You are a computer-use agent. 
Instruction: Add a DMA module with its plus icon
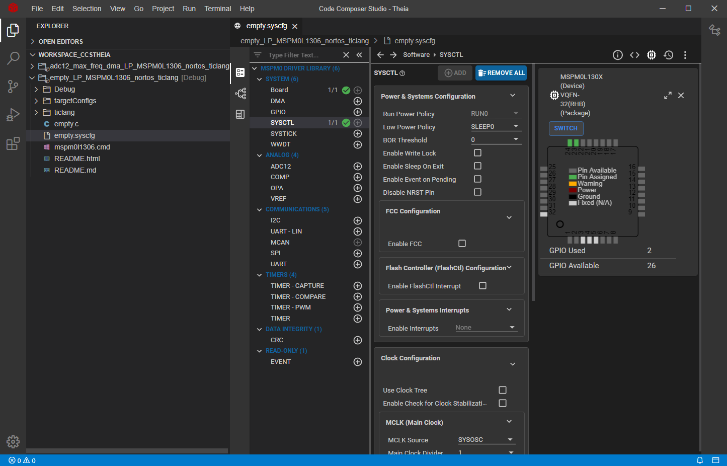coord(358,101)
